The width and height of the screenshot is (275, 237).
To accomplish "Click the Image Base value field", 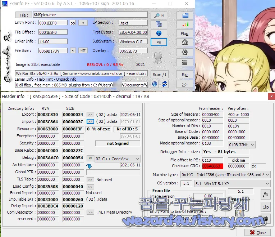I will point(212,138).
